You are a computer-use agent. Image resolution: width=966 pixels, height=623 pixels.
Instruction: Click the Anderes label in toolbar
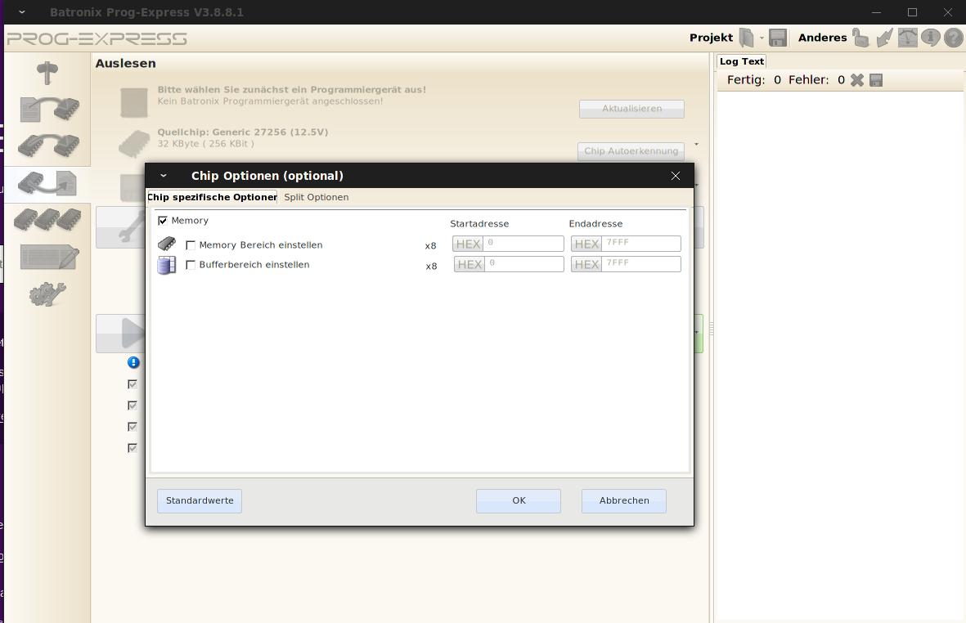pyautogui.click(x=823, y=38)
